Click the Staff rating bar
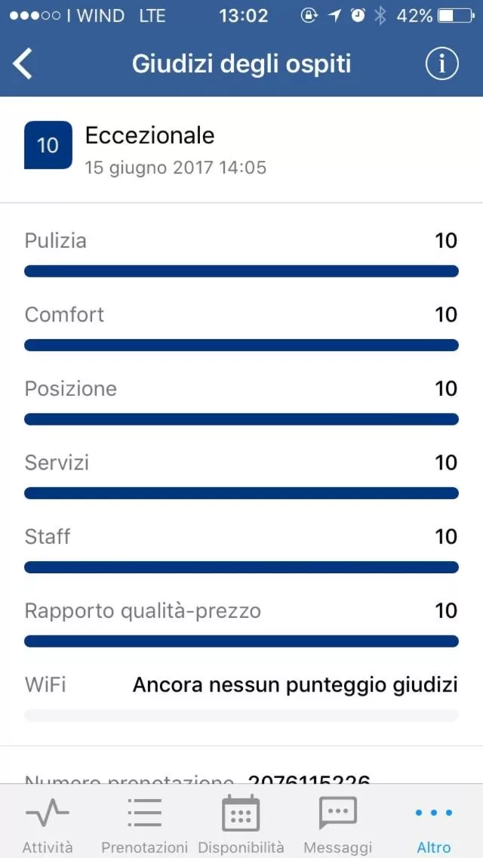Viewport: 483px width, 858px height. 241,567
